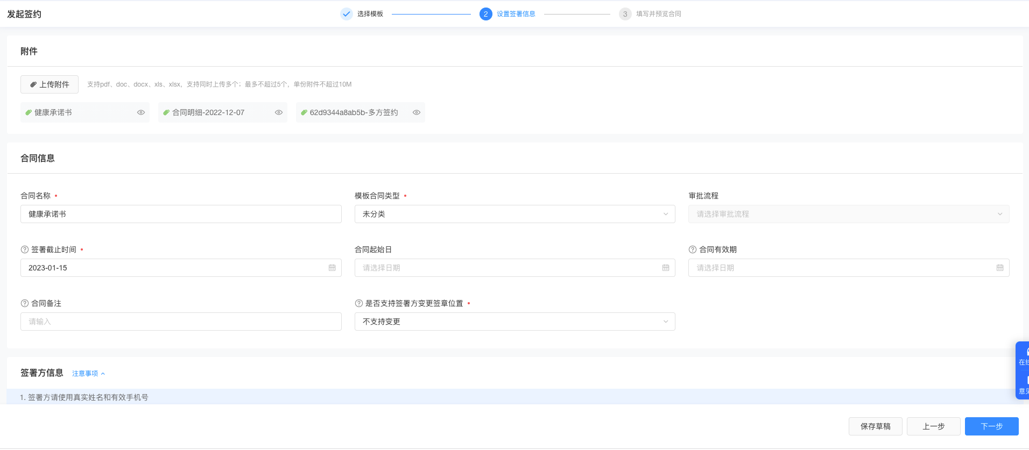Click help icon beside 签署截止时间 label
This screenshot has width=1029, height=450.
point(24,249)
